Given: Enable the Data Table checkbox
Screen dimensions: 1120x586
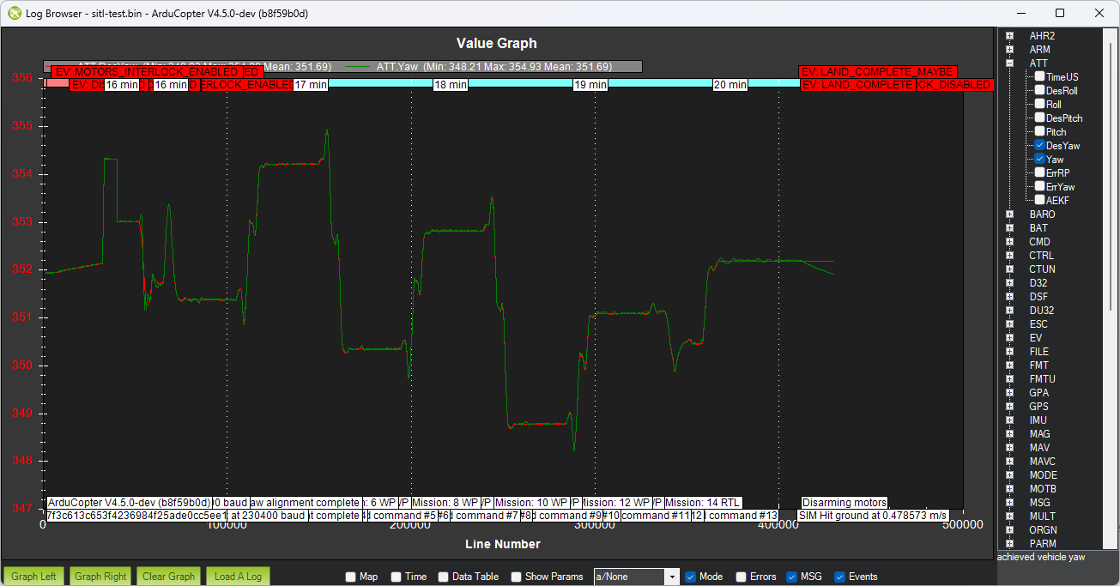Looking at the screenshot, I should [x=443, y=577].
